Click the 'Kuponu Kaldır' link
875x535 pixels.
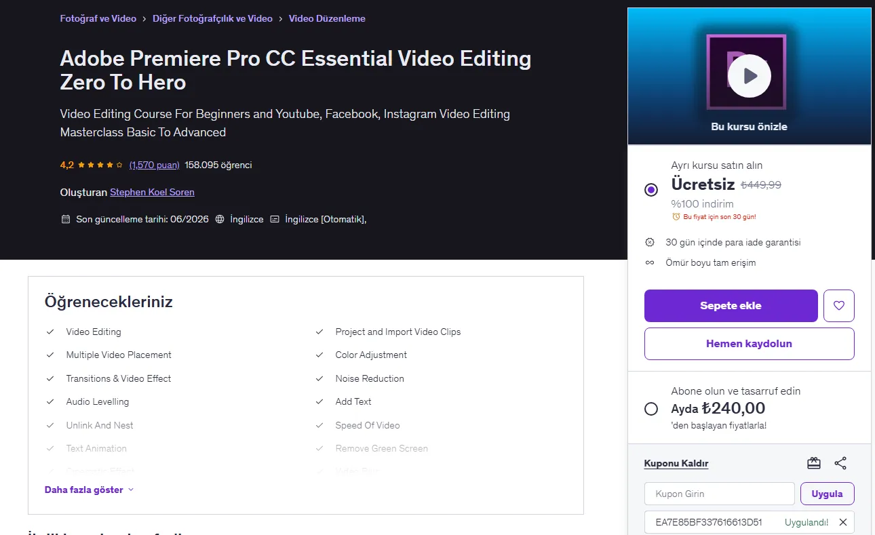click(676, 464)
